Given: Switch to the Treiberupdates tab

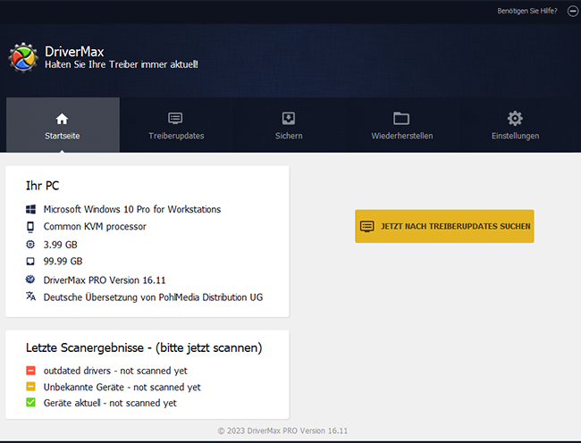Looking at the screenshot, I should 176,136.
